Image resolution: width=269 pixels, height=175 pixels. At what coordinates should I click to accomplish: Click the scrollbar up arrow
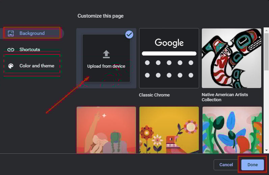click(x=266, y=30)
